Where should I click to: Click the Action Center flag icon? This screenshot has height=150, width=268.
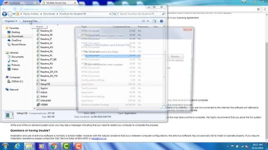[232, 146]
